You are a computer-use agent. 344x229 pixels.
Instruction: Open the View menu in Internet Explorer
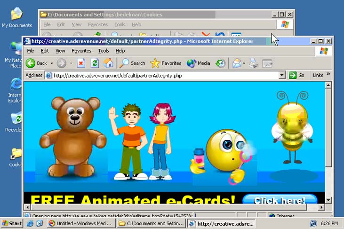(x=60, y=51)
